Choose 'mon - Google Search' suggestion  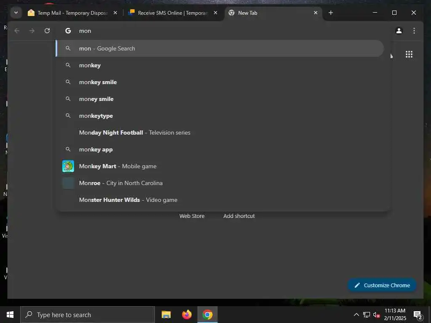(220, 48)
